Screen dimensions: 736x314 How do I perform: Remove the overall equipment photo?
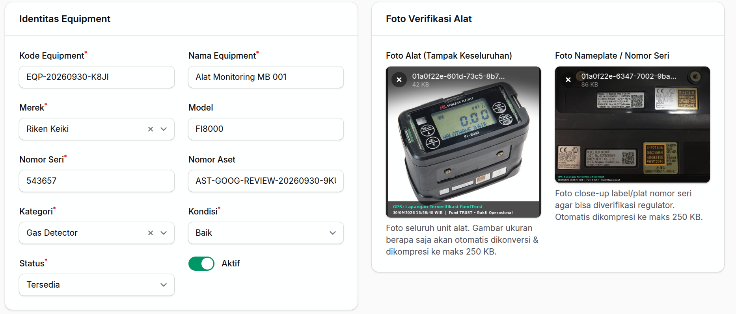[399, 80]
